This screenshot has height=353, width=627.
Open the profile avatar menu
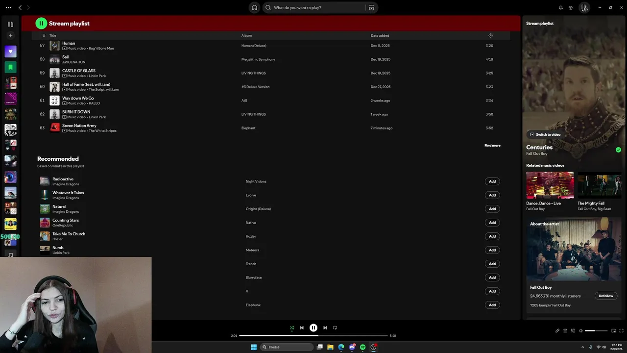click(584, 7)
